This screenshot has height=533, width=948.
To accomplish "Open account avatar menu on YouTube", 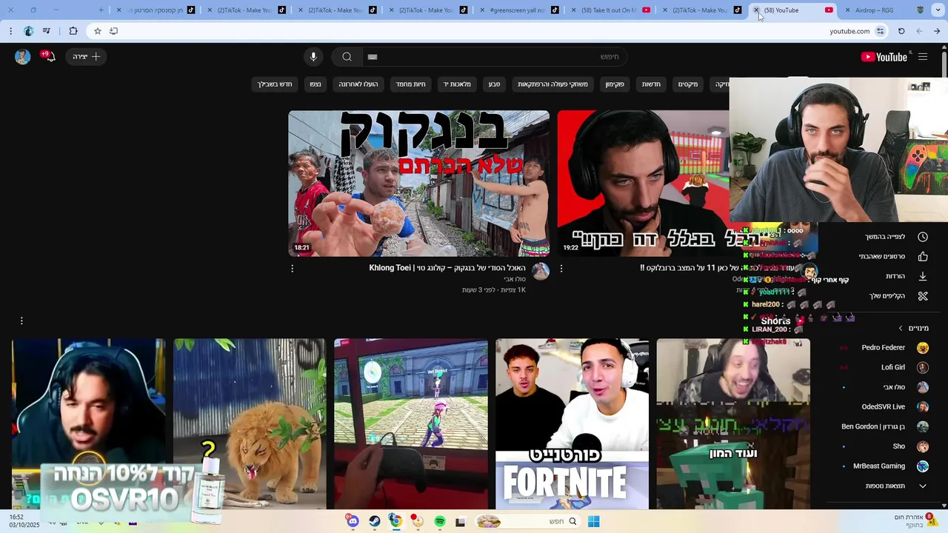I will tap(22, 57).
